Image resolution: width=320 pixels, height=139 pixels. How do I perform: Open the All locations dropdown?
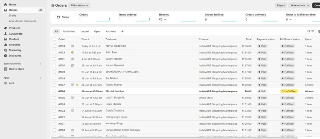coord(79,5)
